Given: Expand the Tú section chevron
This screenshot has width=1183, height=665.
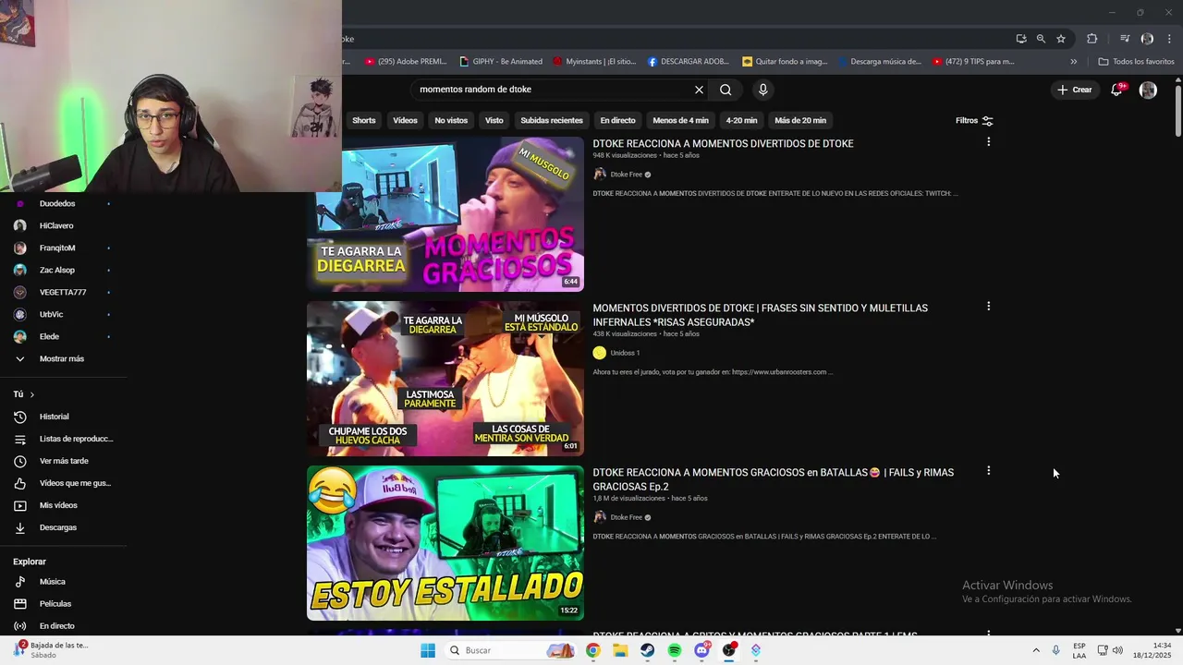Looking at the screenshot, I should 31,394.
